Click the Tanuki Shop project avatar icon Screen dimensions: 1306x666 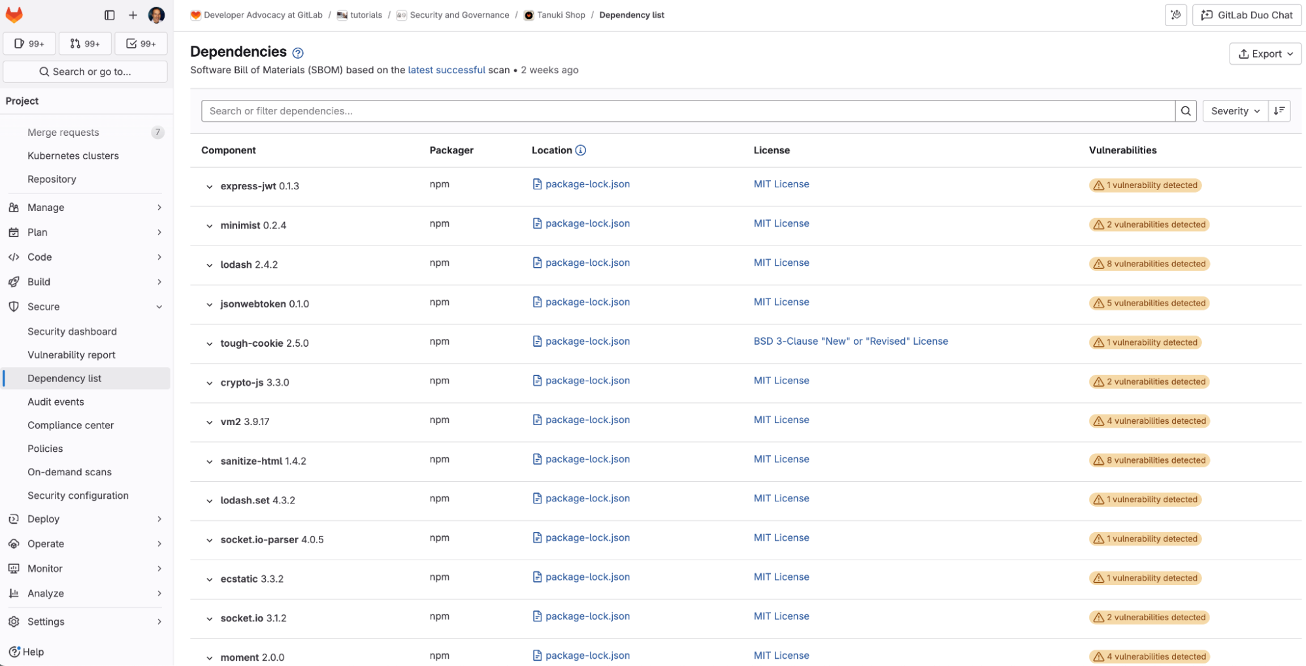529,15
